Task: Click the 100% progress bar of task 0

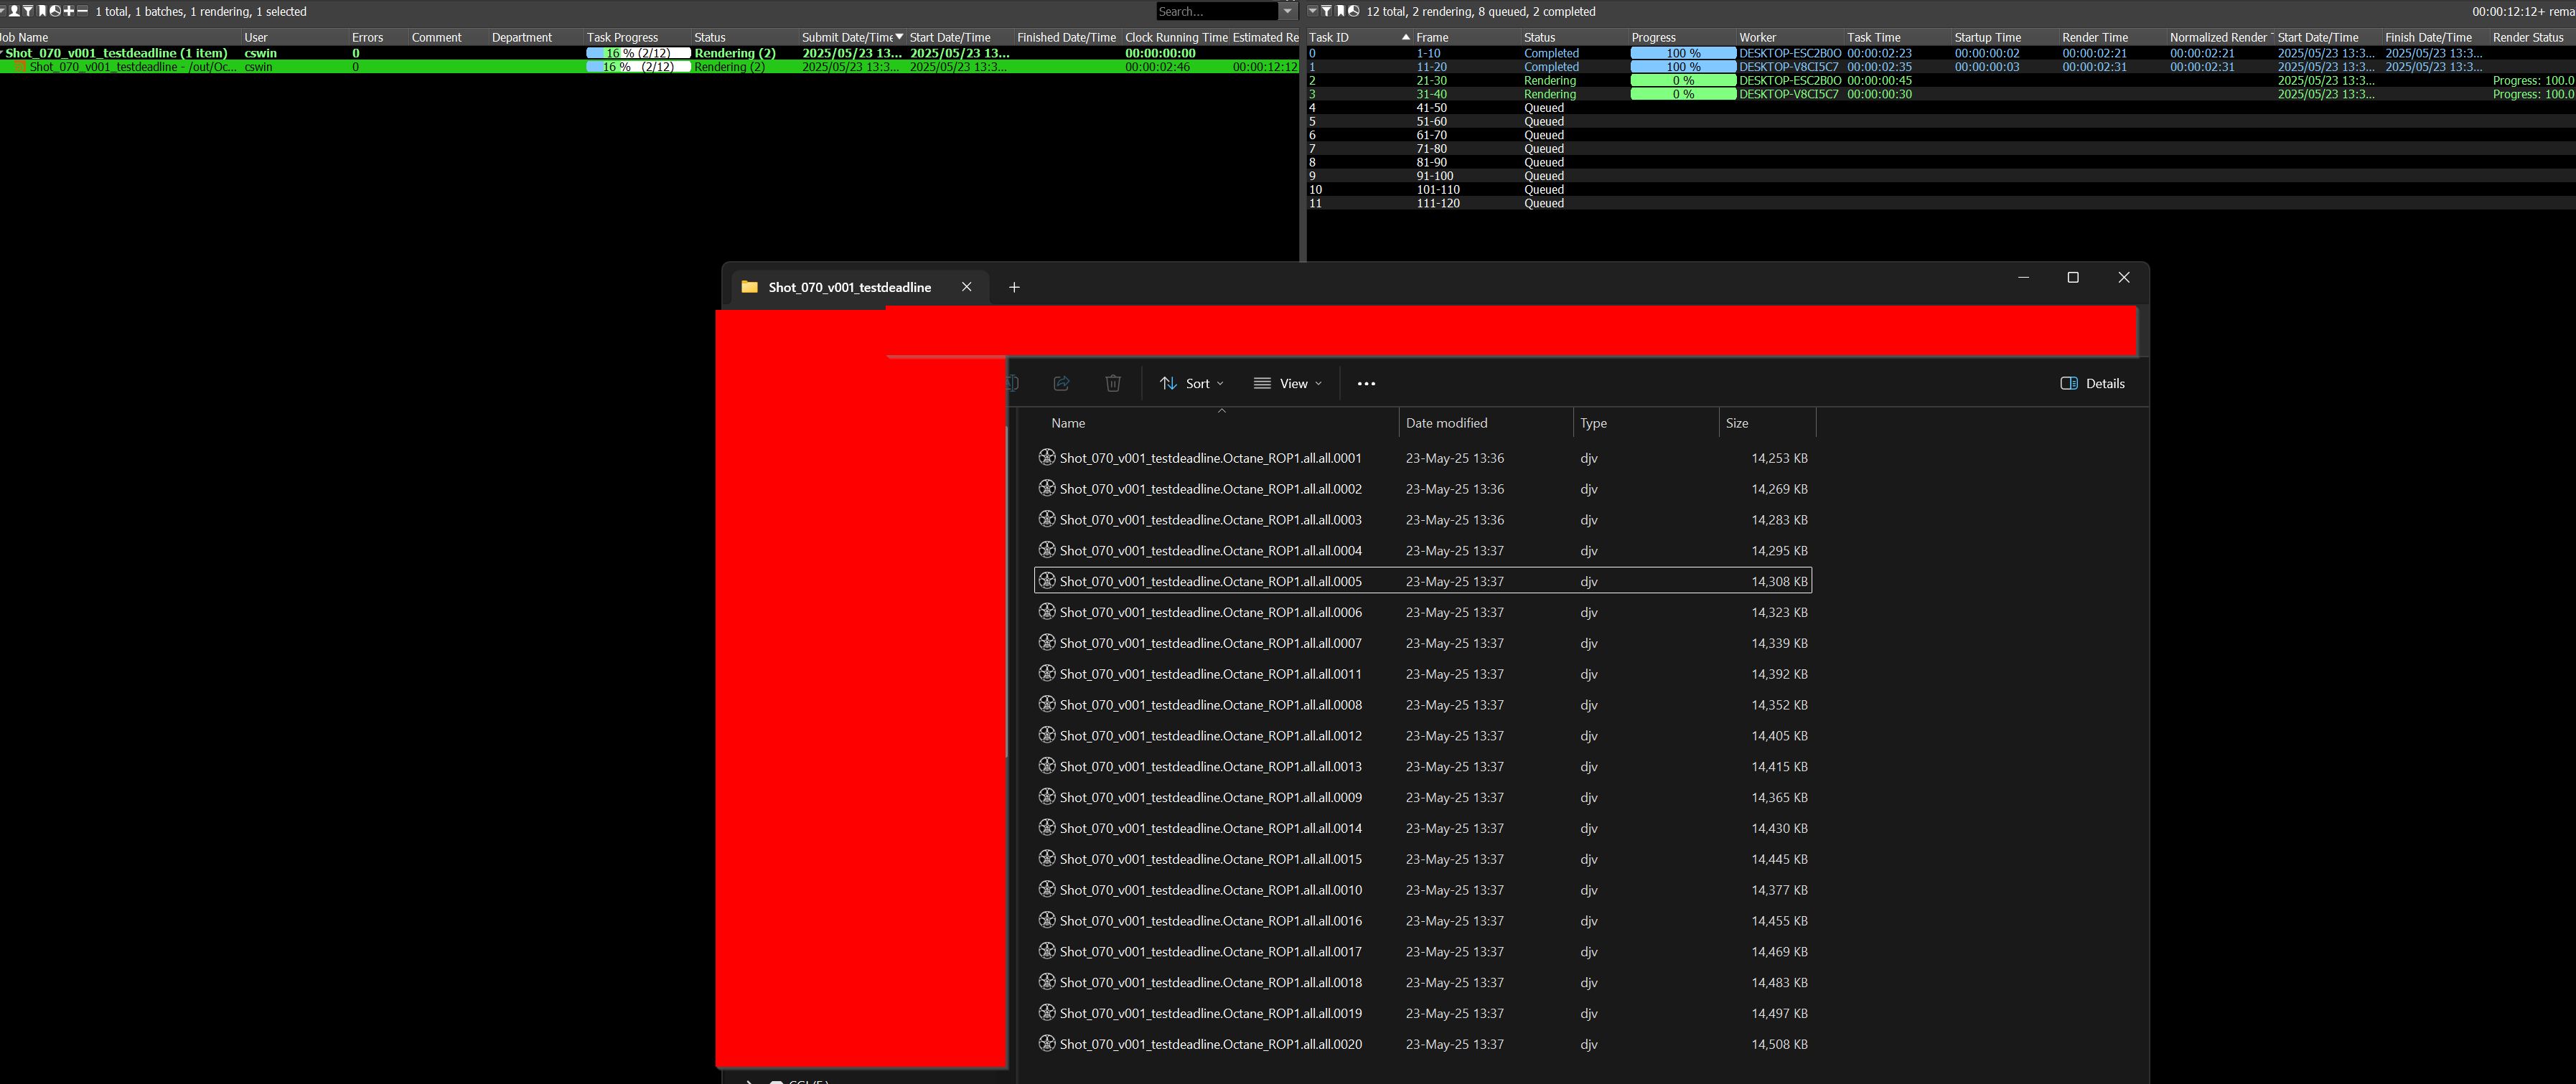Action: (x=1682, y=53)
